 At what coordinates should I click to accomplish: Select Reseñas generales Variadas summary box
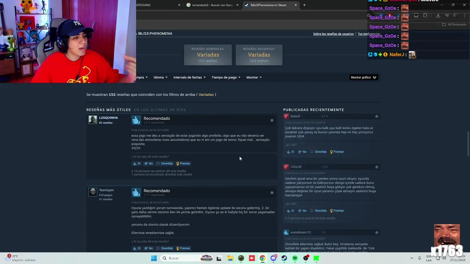click(208, 55)
